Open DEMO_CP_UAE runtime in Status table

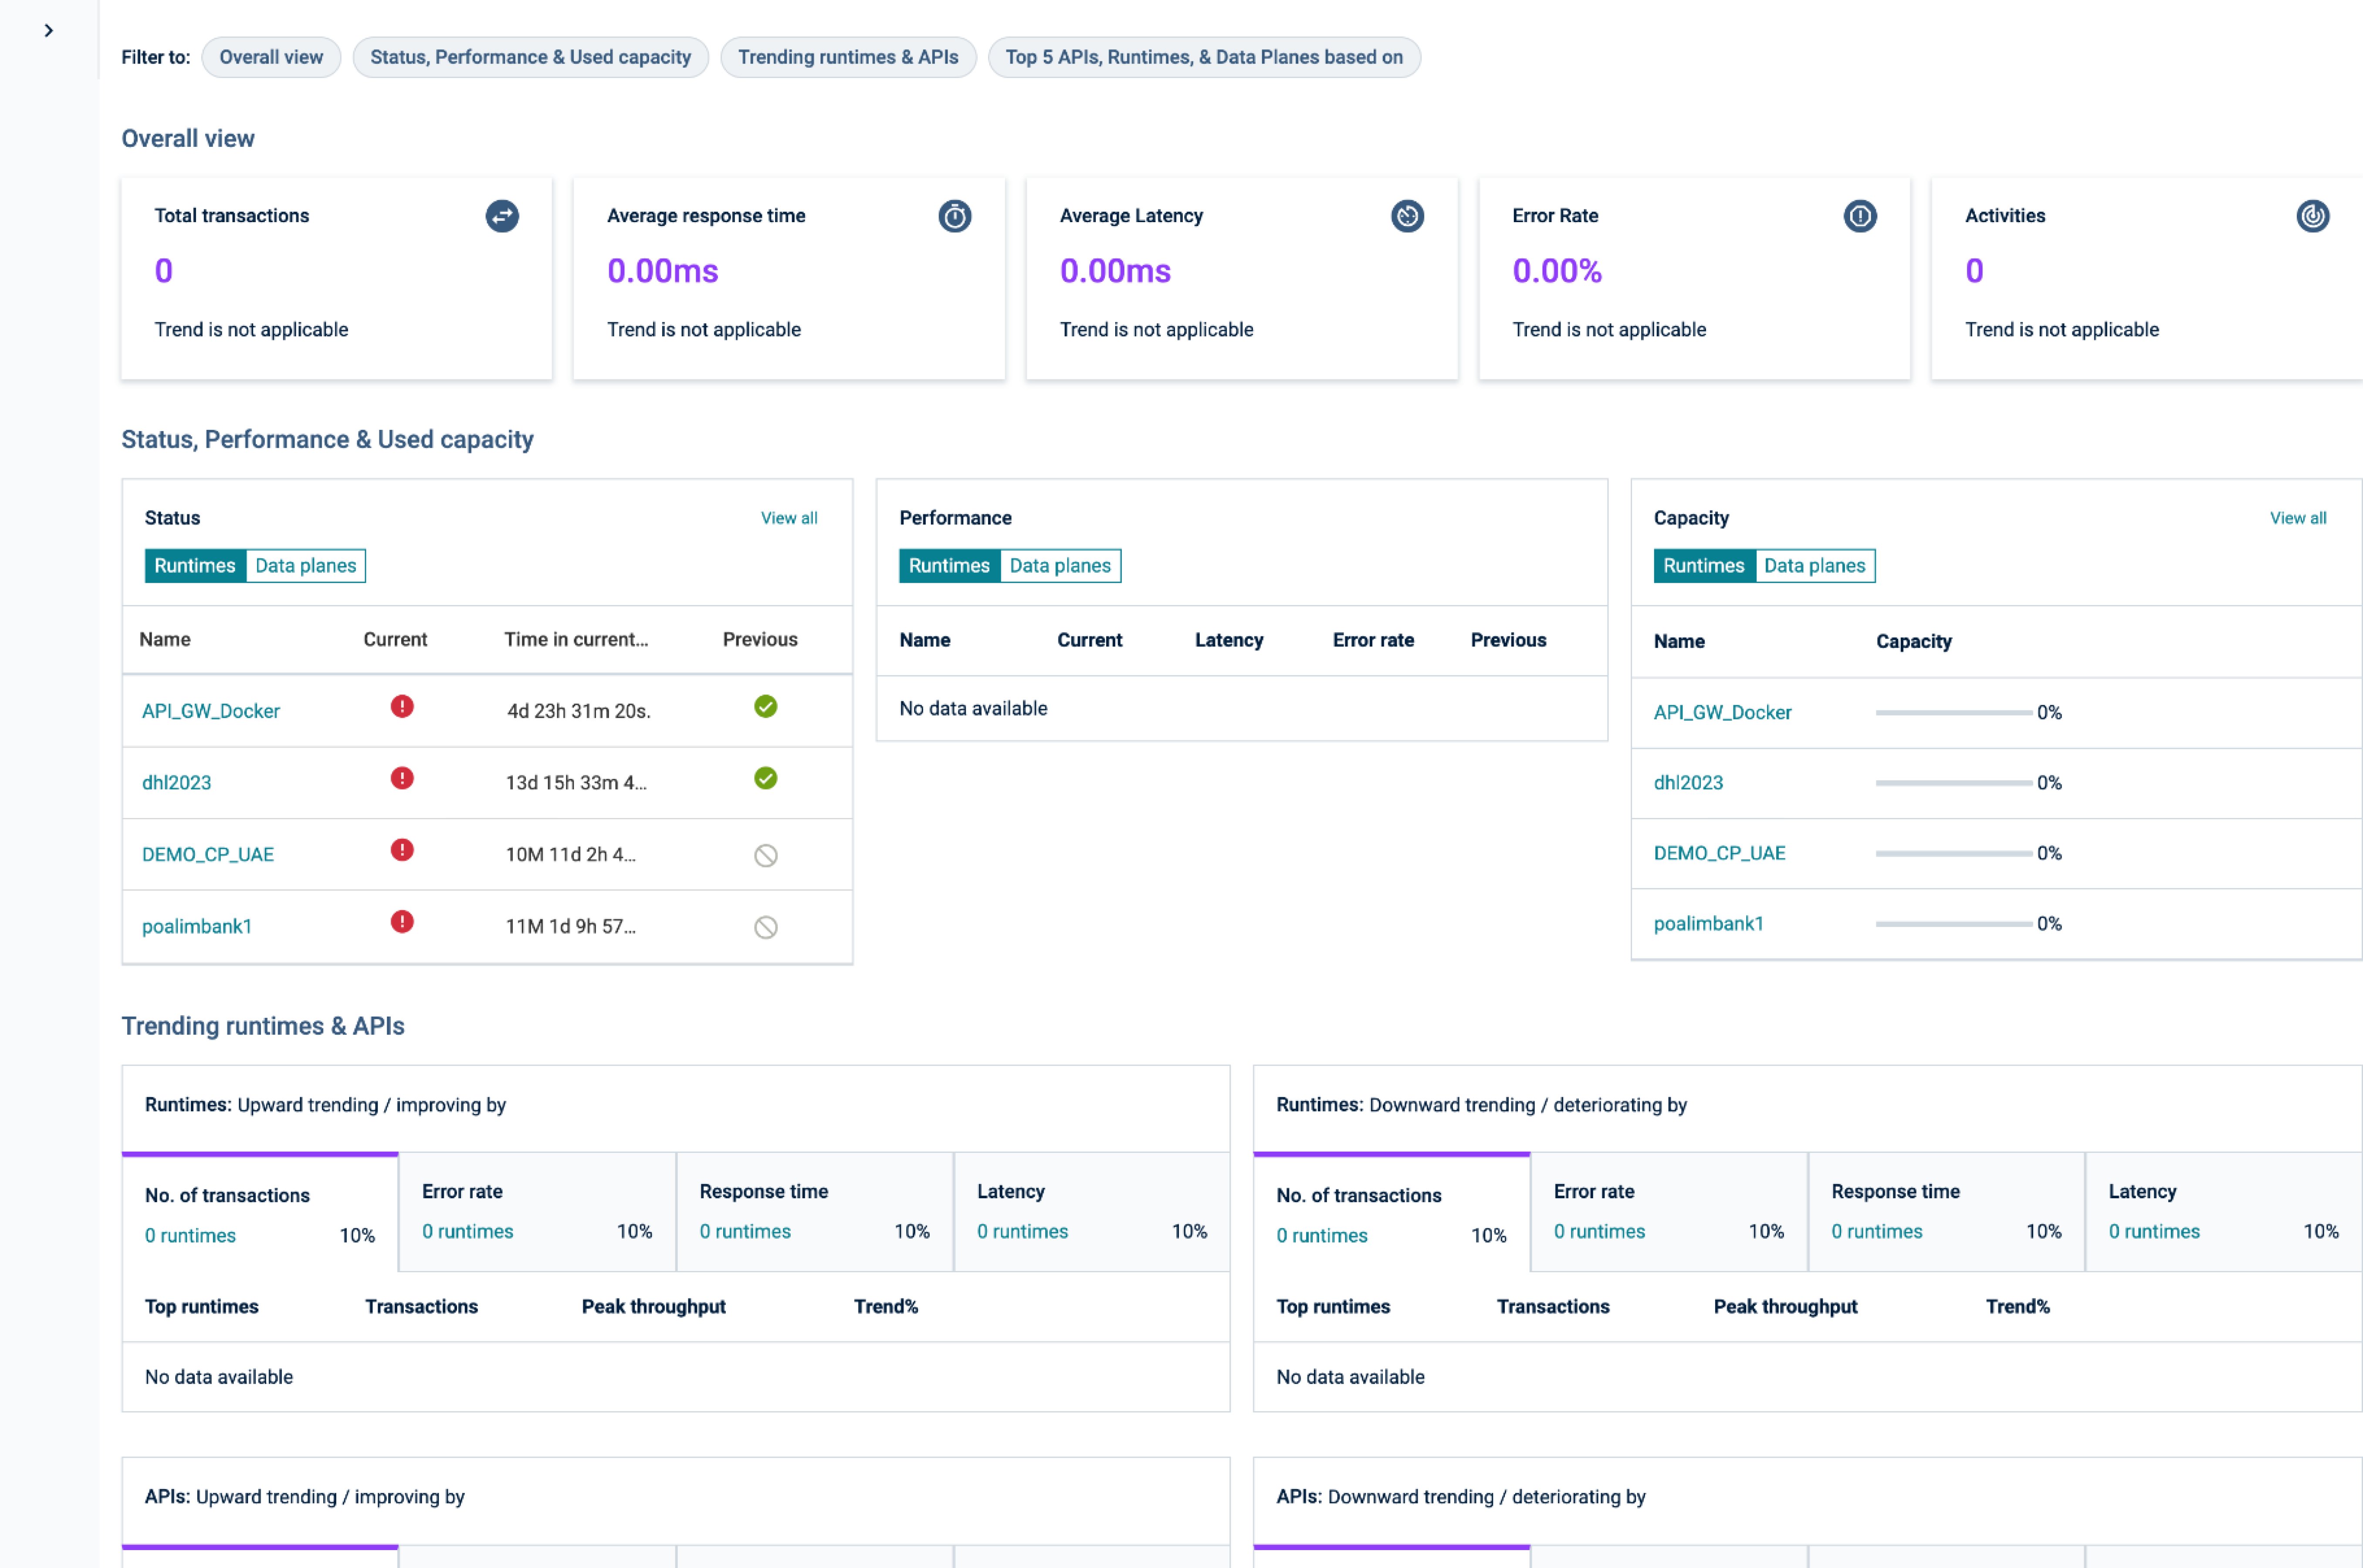click(208, 855)
